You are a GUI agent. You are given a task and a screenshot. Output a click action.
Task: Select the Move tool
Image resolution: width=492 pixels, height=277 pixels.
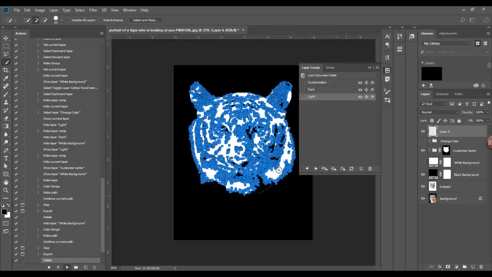pyautogui.click(x=6, y=38)
